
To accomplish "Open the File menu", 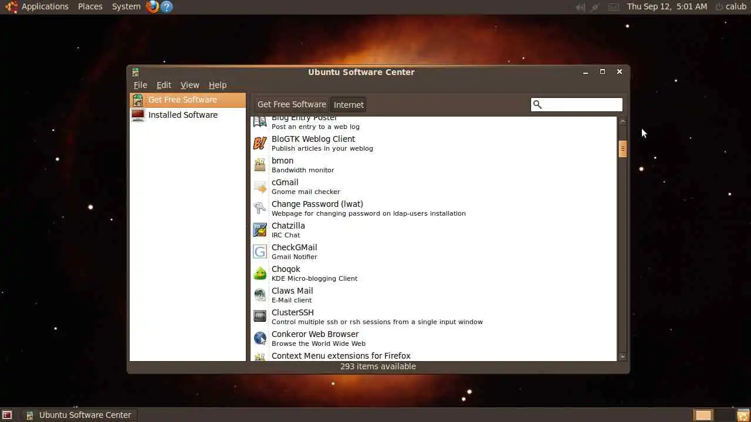I will (140, 85).
